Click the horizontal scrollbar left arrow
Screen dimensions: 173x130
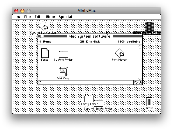40,82
